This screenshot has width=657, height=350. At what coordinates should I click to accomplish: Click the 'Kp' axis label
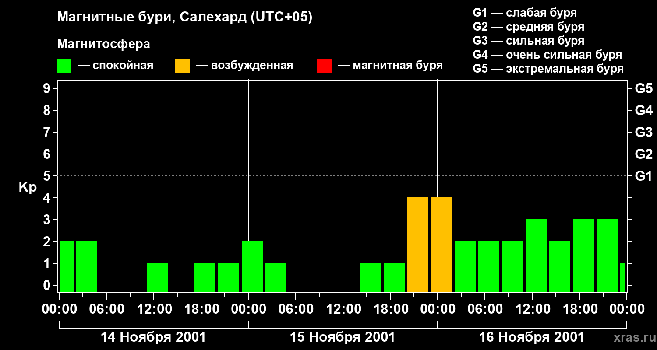tap(28, 187)
